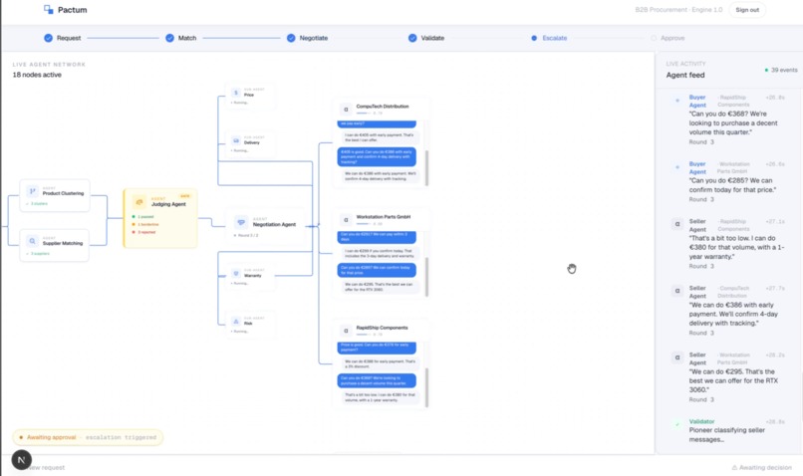
Task: Select the Escalate step in the progress bar
Action: pyautogui.click(x=549, y=38)
